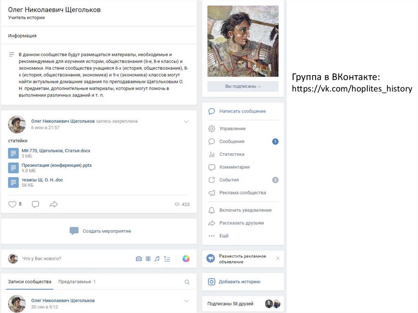The height and width of the screenshot is (313, 418).
Task: Search community posts with magnifier icon
Action: (187, 282)
